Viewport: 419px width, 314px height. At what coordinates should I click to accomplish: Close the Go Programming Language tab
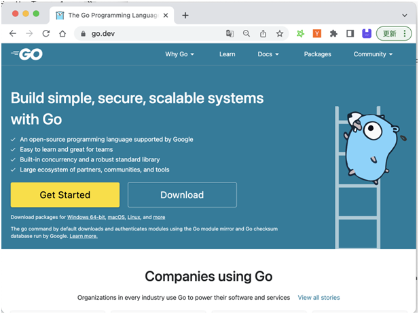[166, 16]
